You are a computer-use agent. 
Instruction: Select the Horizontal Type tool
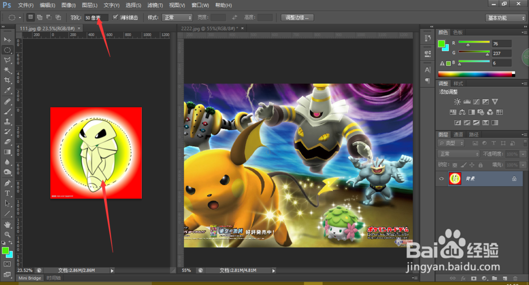tap(7, 193)
